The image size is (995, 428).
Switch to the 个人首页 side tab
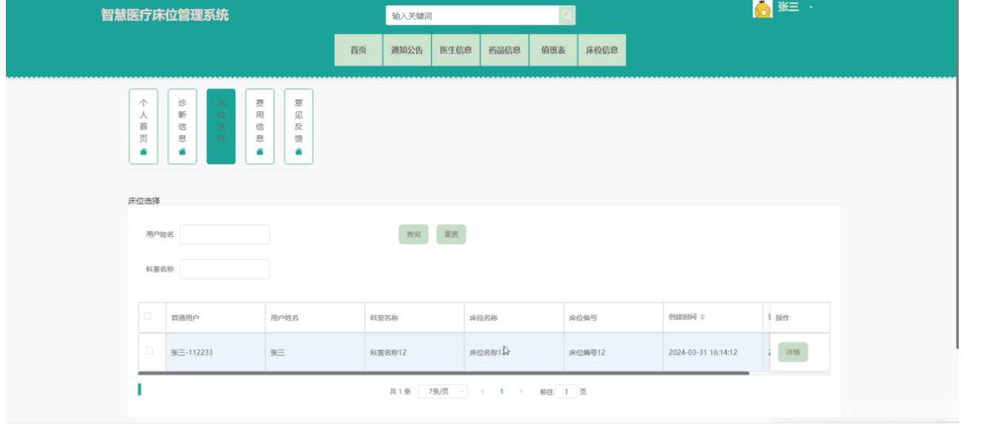point(143,126)
